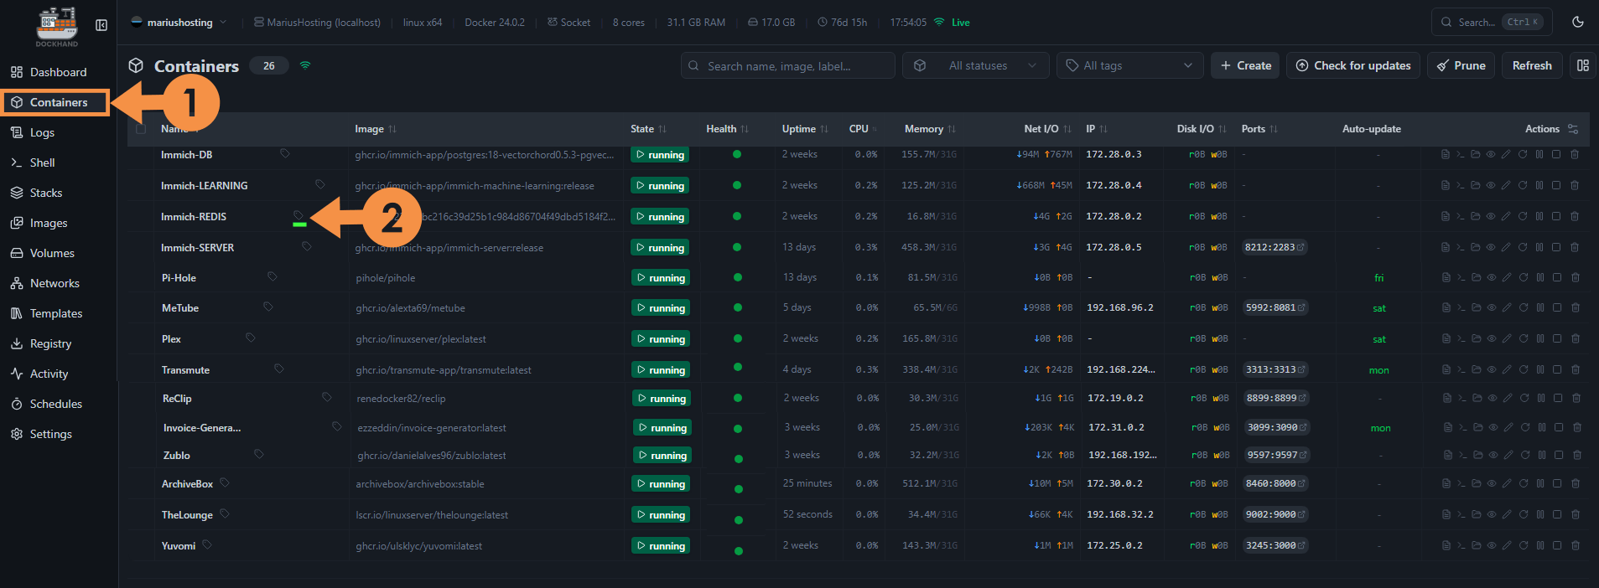Viewport: 1599px width, 588px height.
Task: Toggle dark mode moon icon
Action: [1578, 23]
